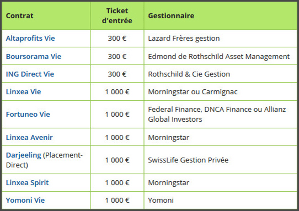Follow the Darjeeling contract link
Screen dimensions: 299x211
click(x=24, y=155)
